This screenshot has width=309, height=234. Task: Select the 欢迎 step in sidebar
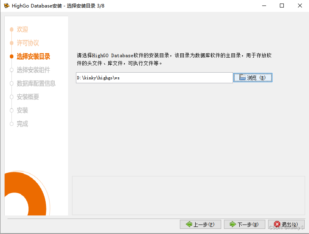tap(22, 29)
